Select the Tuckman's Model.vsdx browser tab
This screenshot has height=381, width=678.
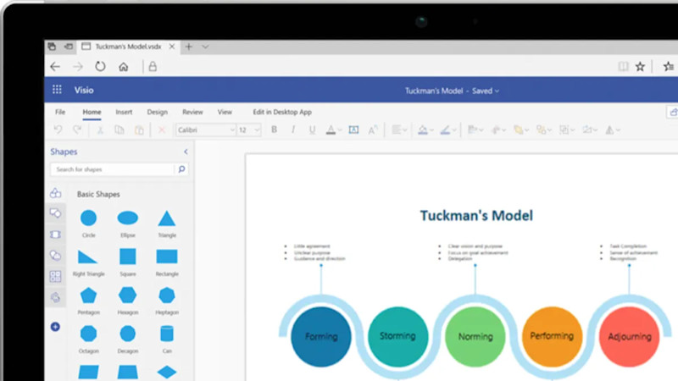click(128, 47)
